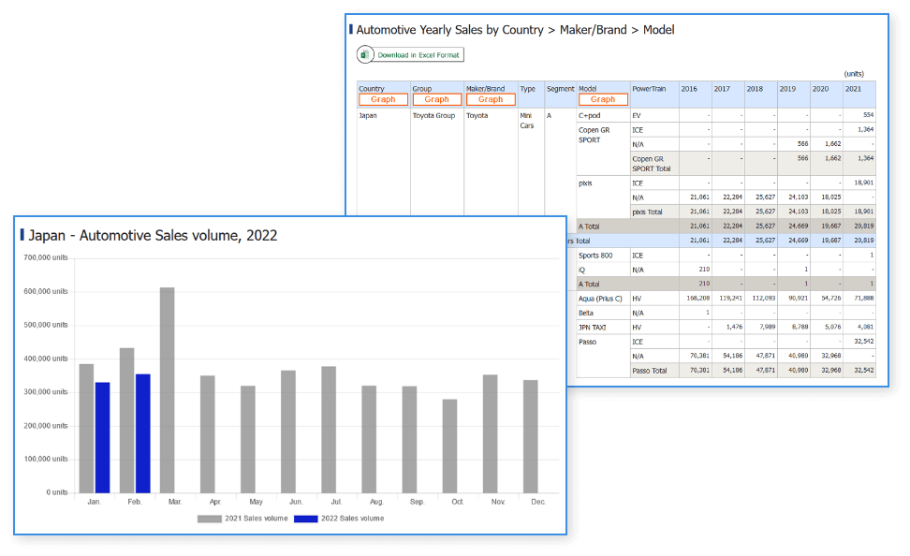Select the JPN TAXI model row
Screen dimensions: 910x556
(x=594, y=328)
